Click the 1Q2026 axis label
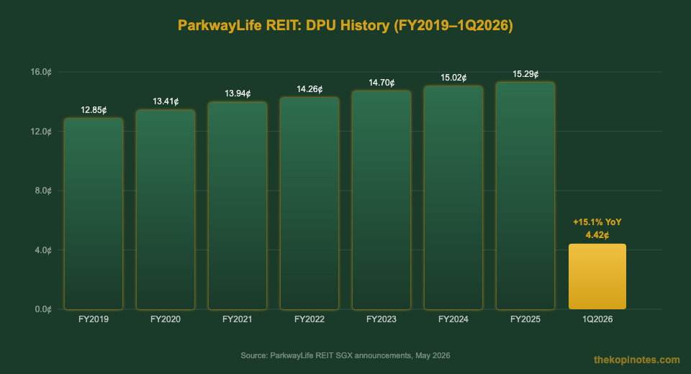The height and width of the screenshot is (374, 691). coord(597,319)
